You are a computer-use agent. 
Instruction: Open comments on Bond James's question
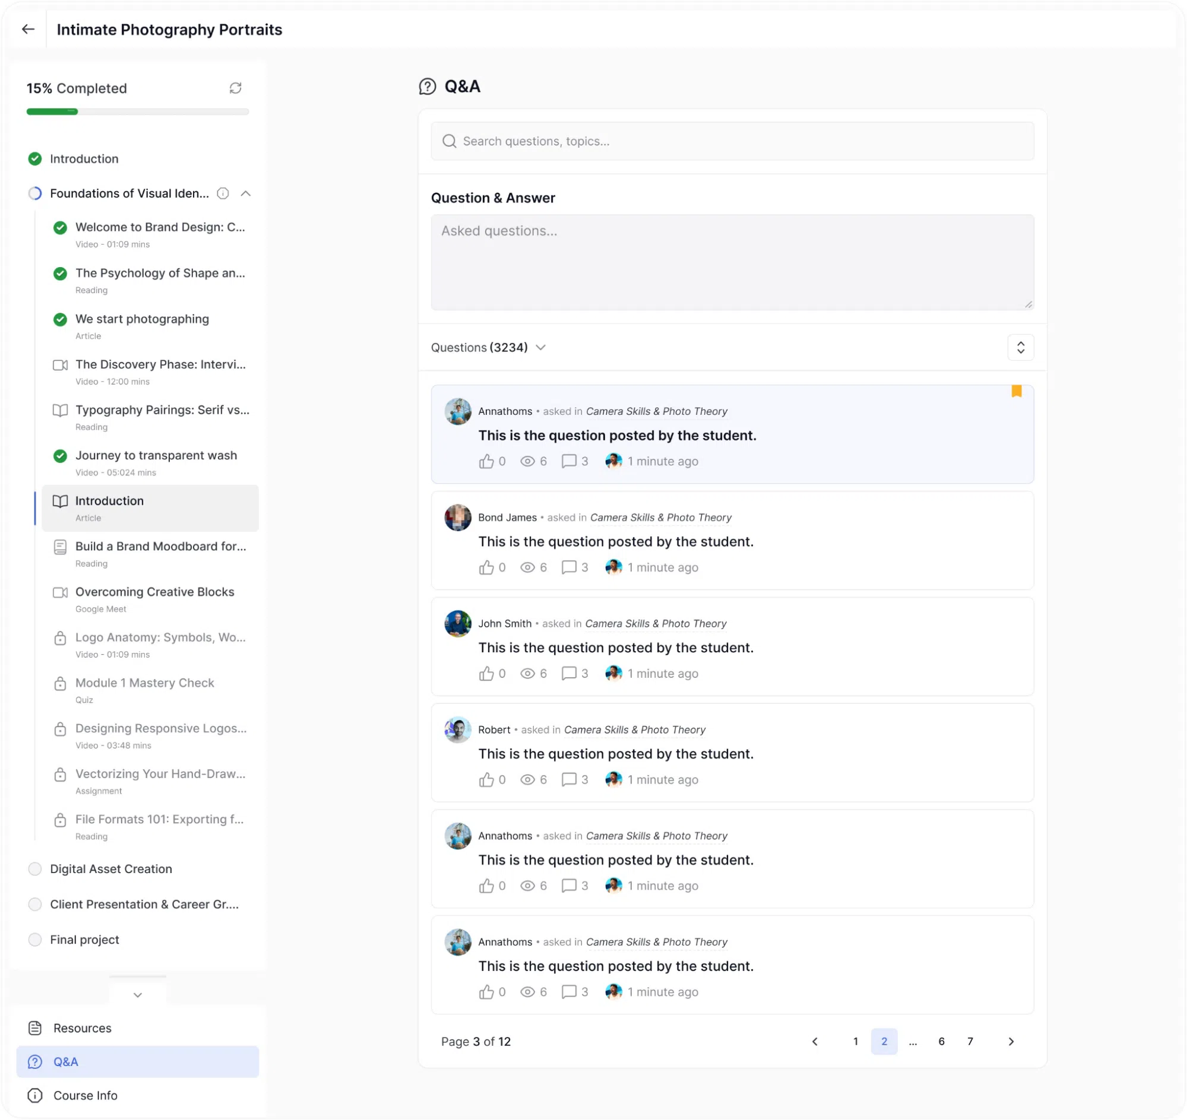click(x=569, y=567)
